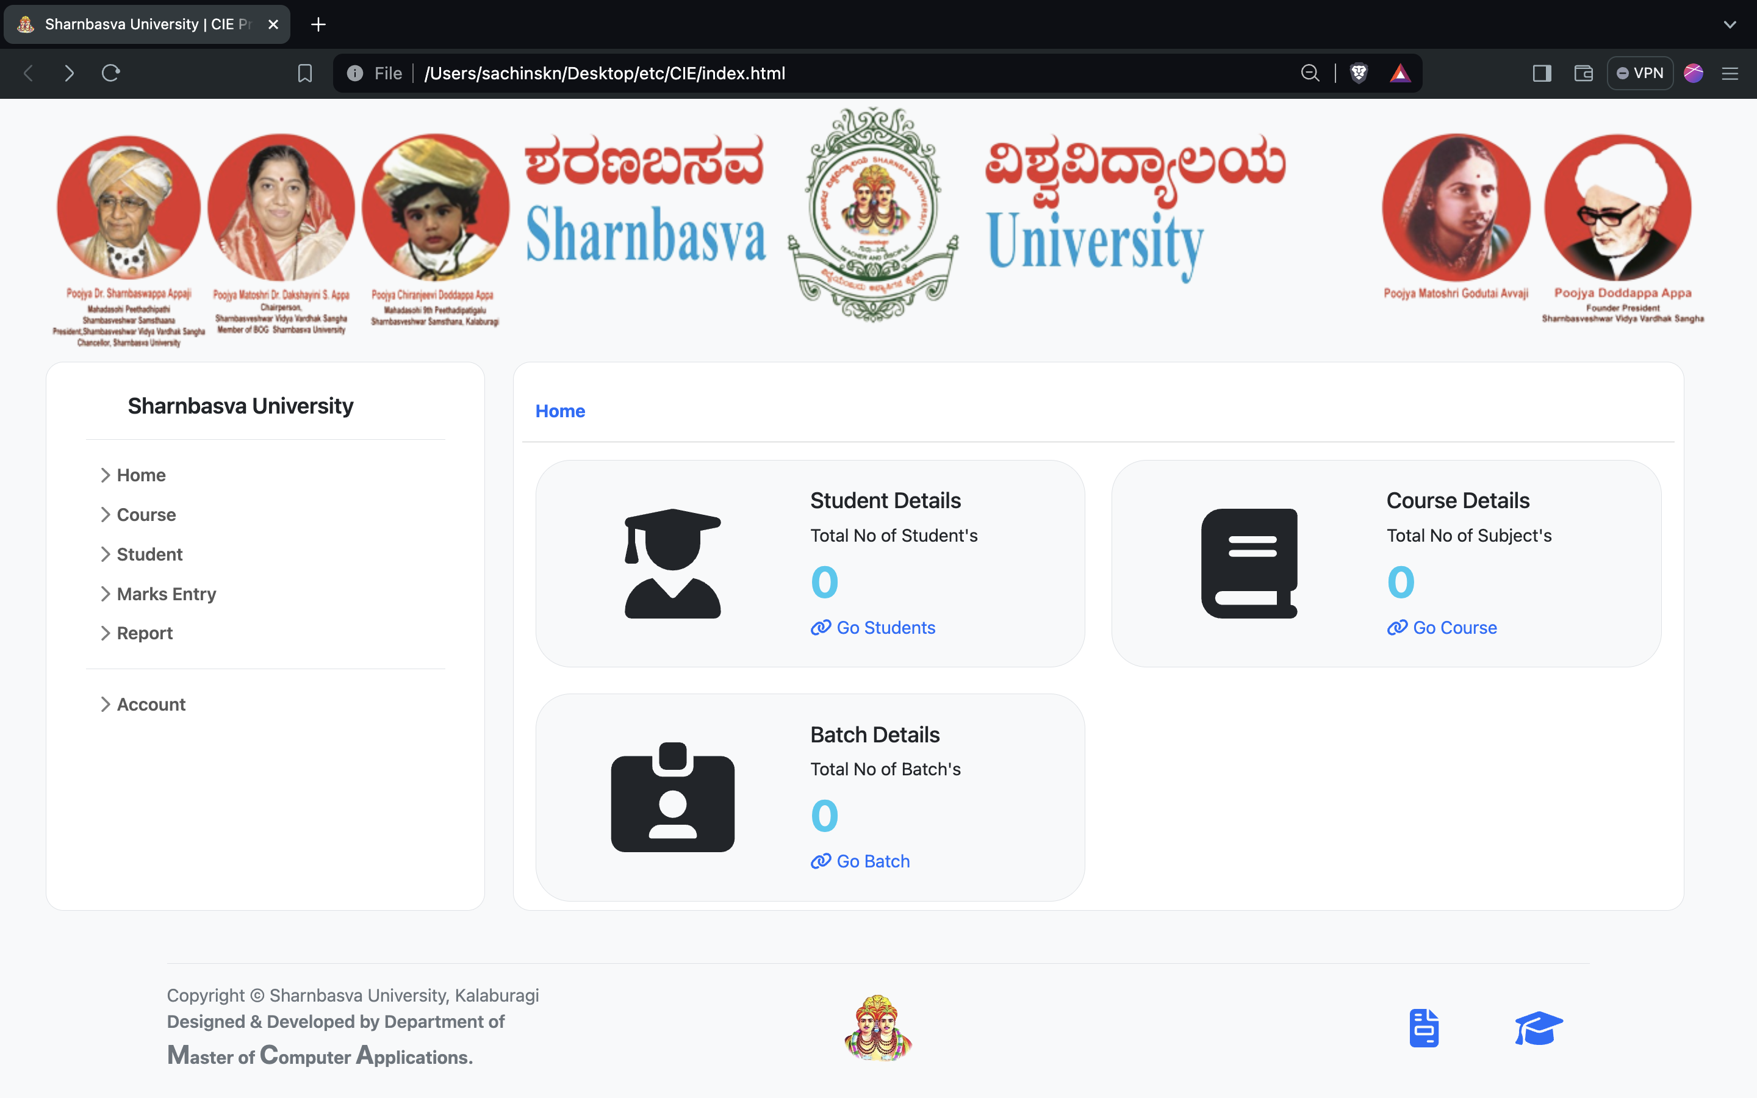The width and height of the screenshot is (1757, 1098).
Task: Close the Sharnbasva University tab
Action: (273, 24)
